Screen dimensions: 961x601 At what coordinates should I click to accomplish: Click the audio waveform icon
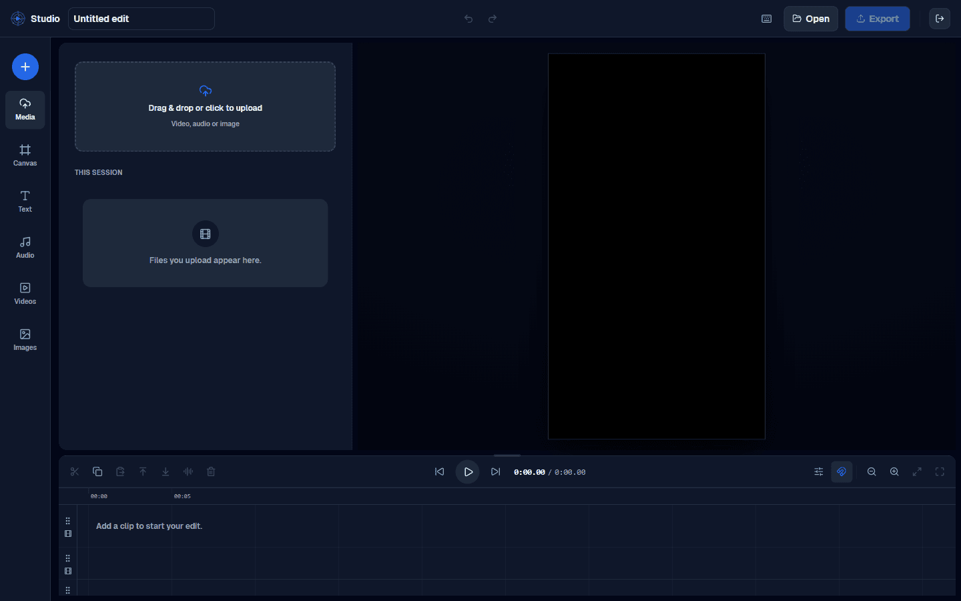click(x=188, y=471)
